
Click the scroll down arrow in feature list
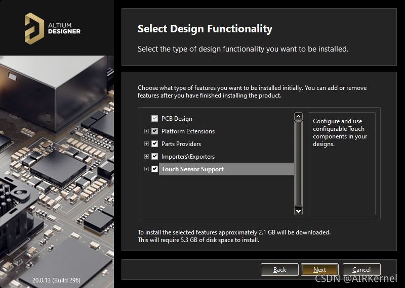pos(298,211)
